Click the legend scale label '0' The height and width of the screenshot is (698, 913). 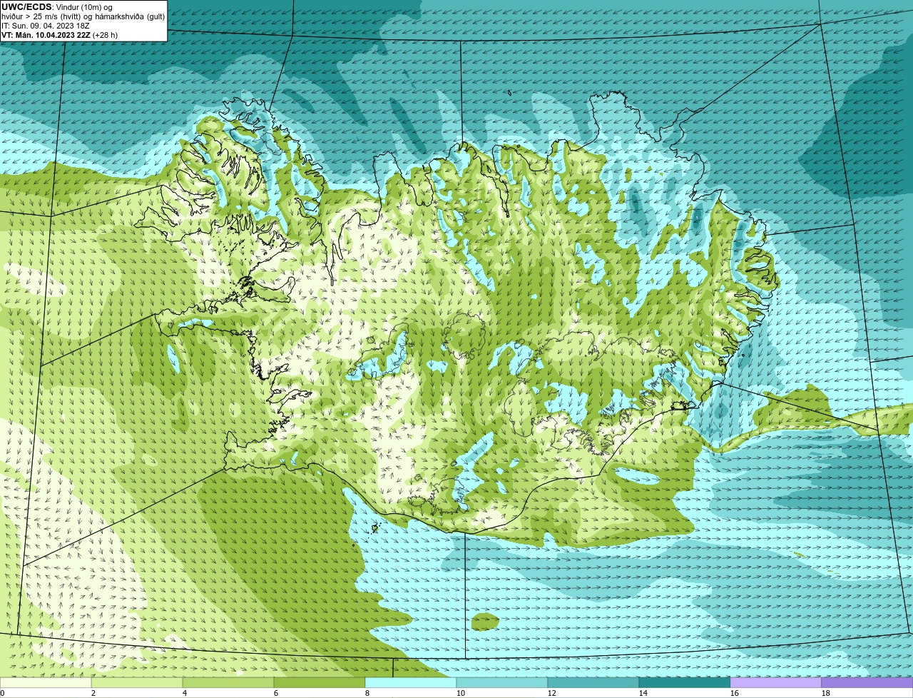(x=3, y=693)
